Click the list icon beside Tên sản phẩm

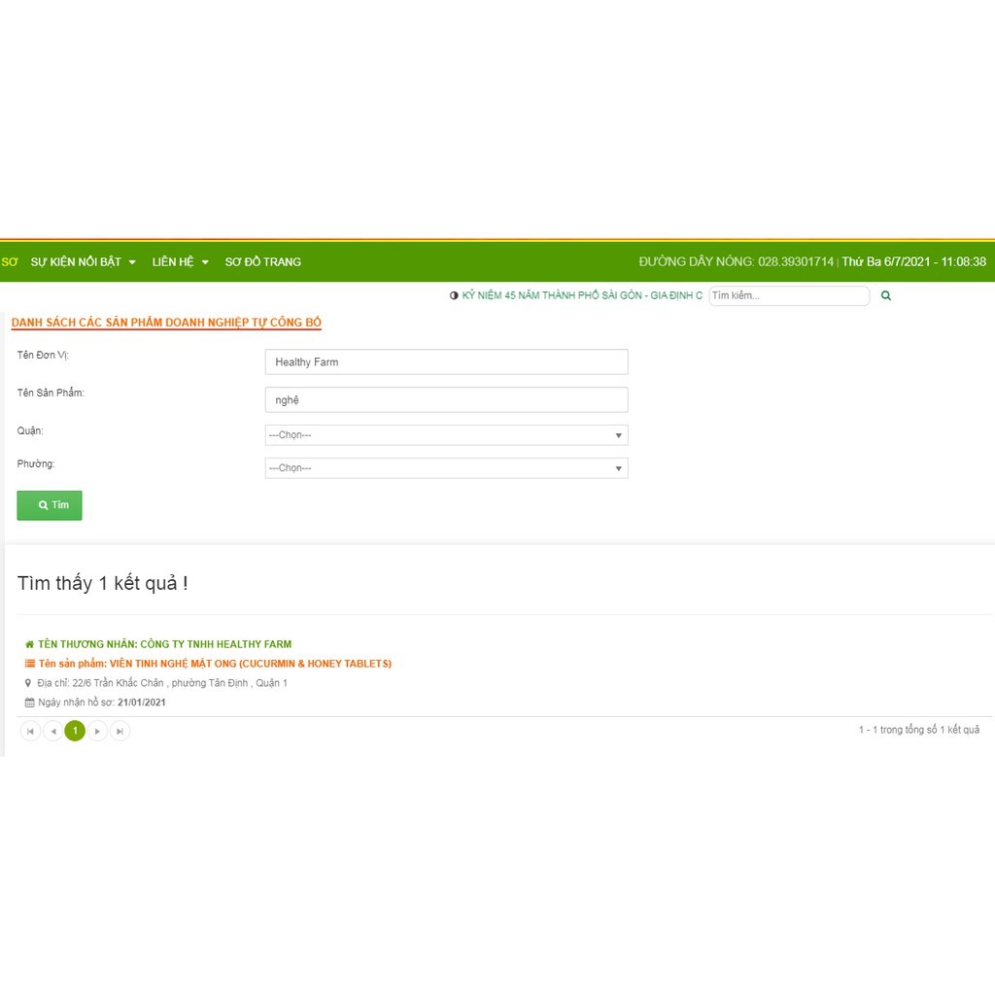pyautogui.click(x=29, y=664)
